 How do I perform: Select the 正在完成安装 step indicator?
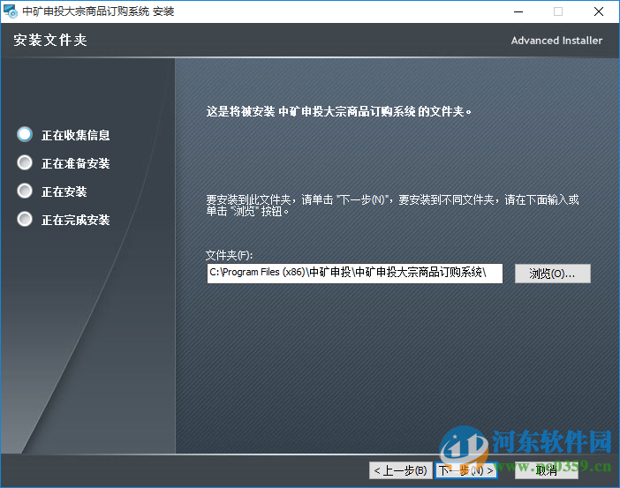[25, 219]
